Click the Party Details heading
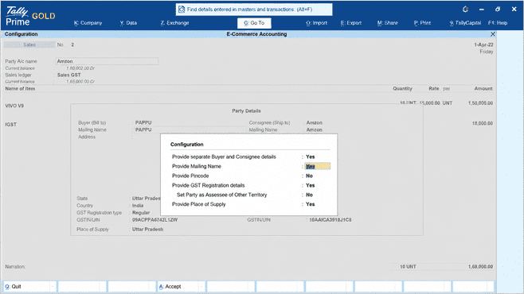Screen dimensions: 524x294 [x=246, y=110]
